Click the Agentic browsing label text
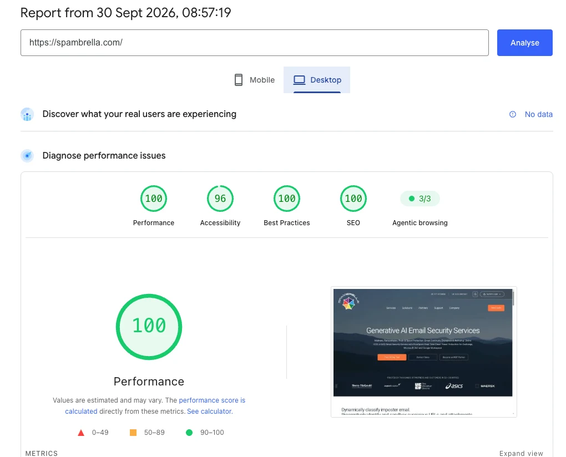The width and height of the screenshot is (566, 457). pyautogui.click(x=420, y=223)
